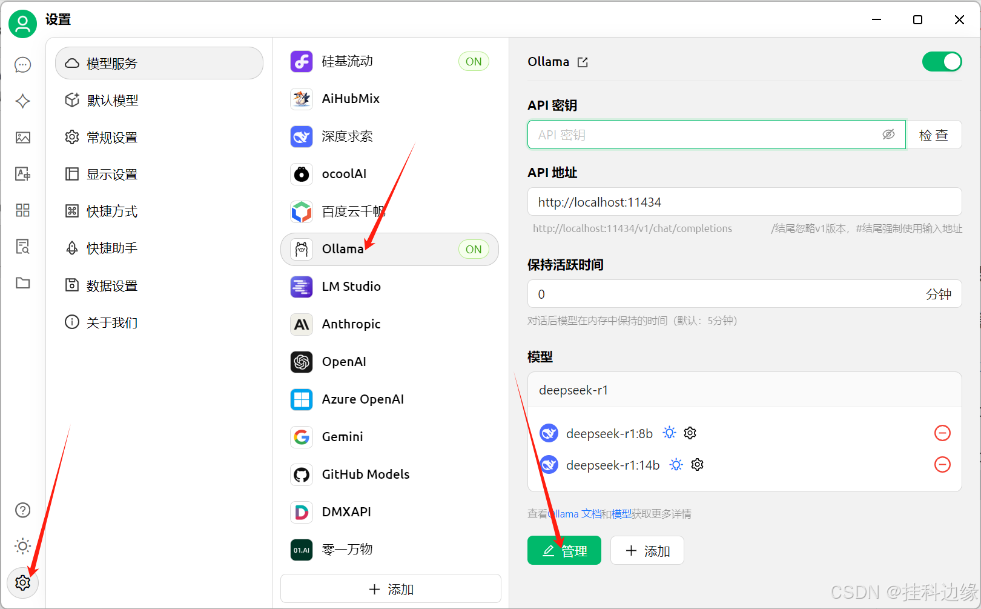Maximize the settings window
Screen dimensions: 981x609
(x=917, y=19)
